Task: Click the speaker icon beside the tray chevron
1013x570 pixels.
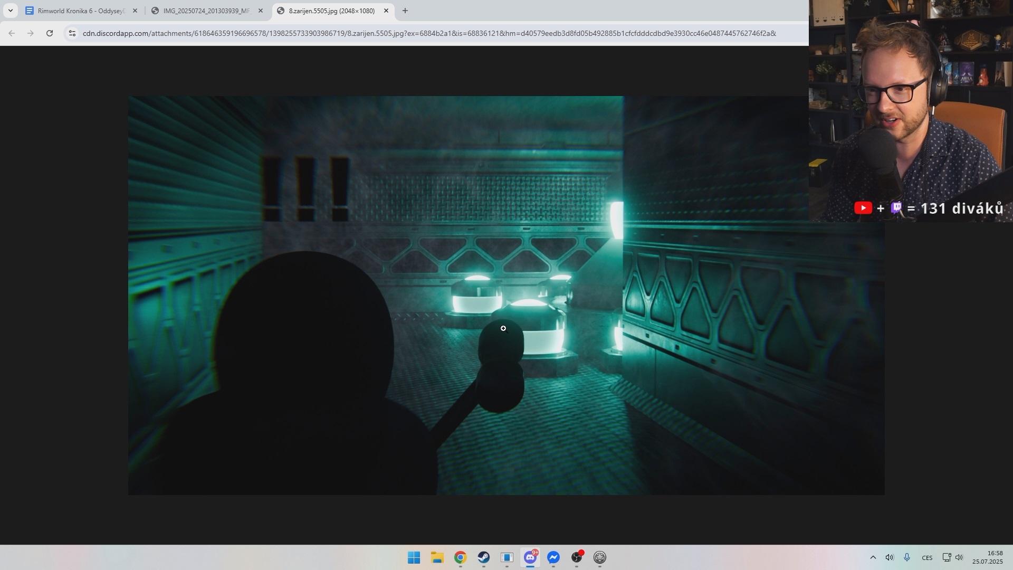Action: coord(890,557)
